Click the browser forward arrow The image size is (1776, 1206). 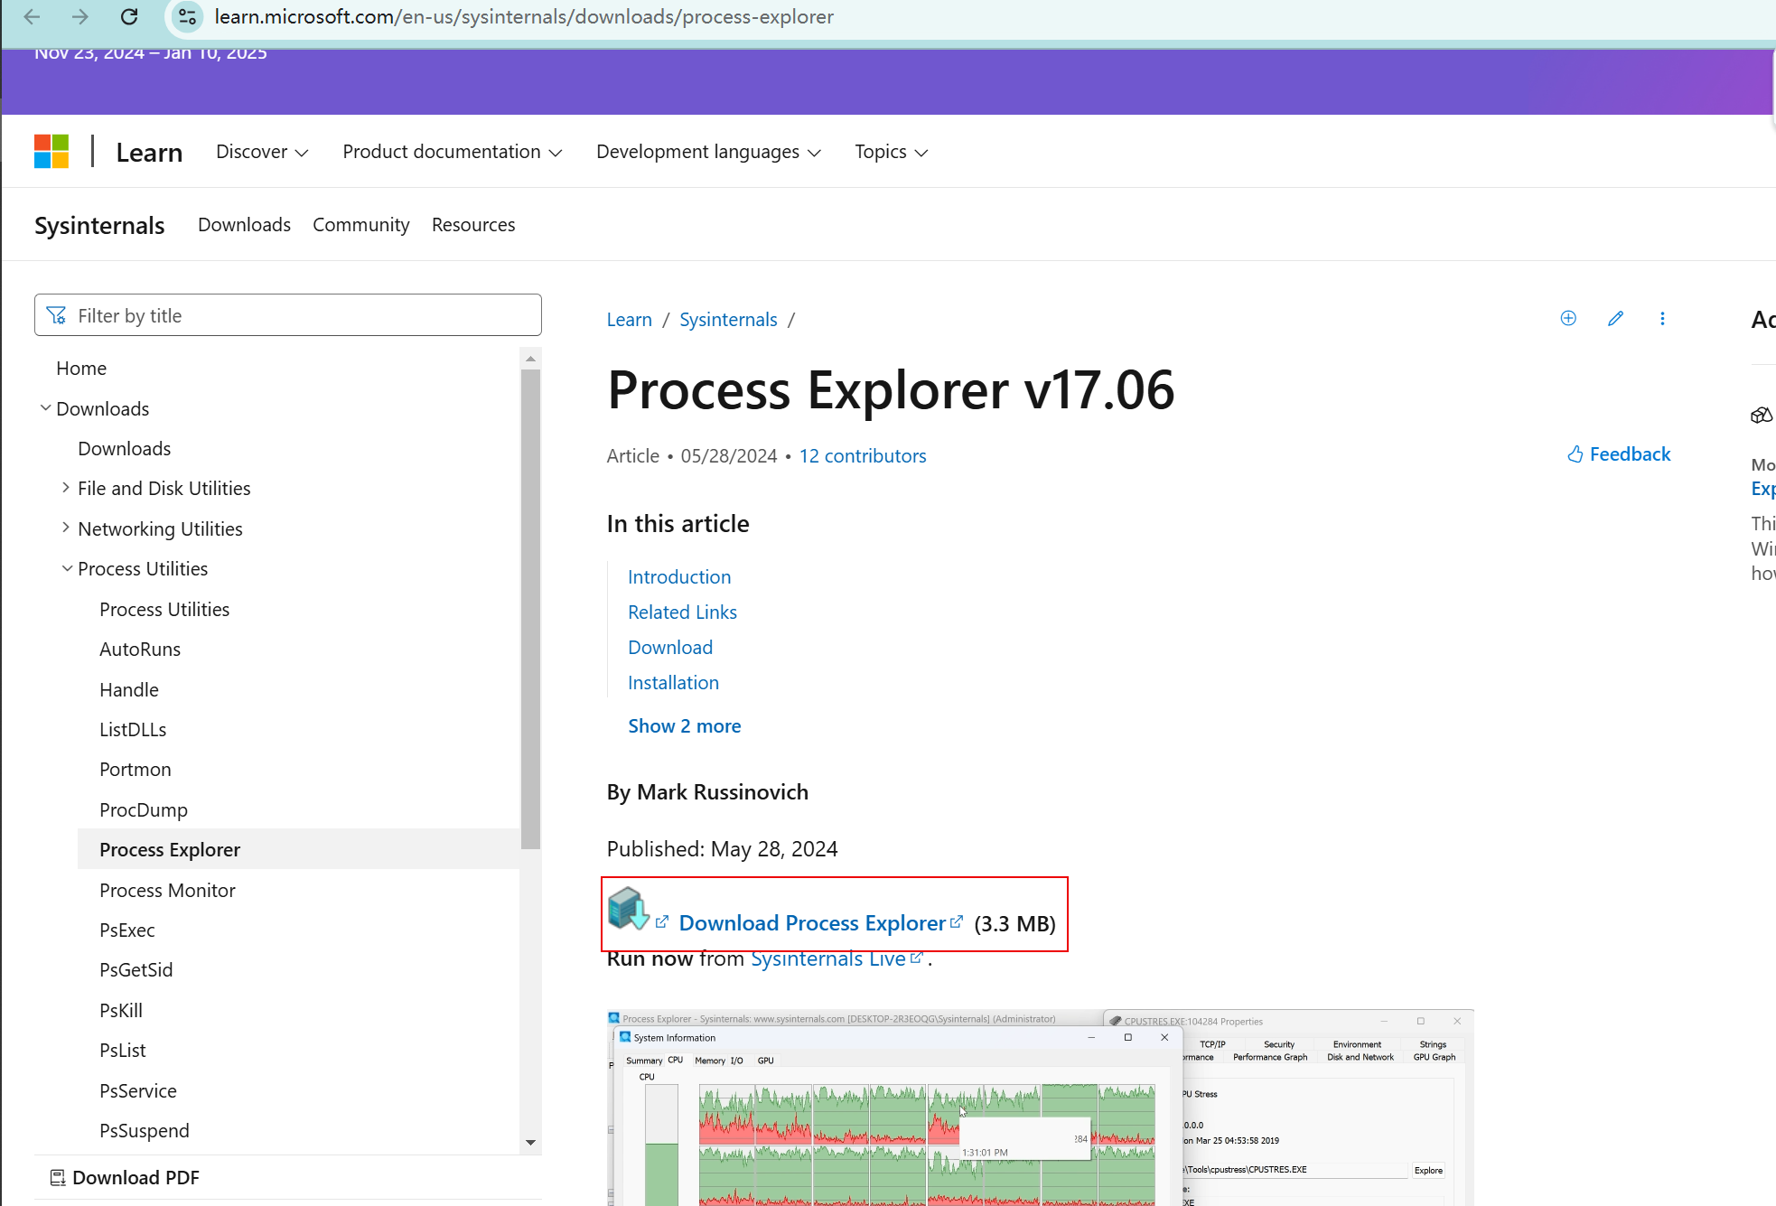pyautogui.click(x=80, y=17)
